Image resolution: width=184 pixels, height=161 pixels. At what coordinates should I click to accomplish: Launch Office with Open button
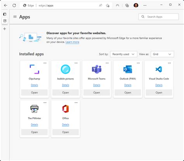66,132
